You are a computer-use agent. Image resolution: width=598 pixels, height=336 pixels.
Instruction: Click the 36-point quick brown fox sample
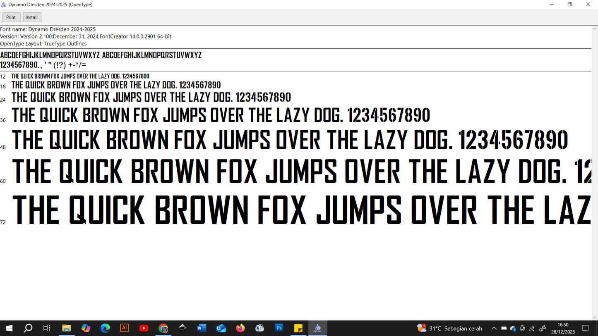click(221, 115)
